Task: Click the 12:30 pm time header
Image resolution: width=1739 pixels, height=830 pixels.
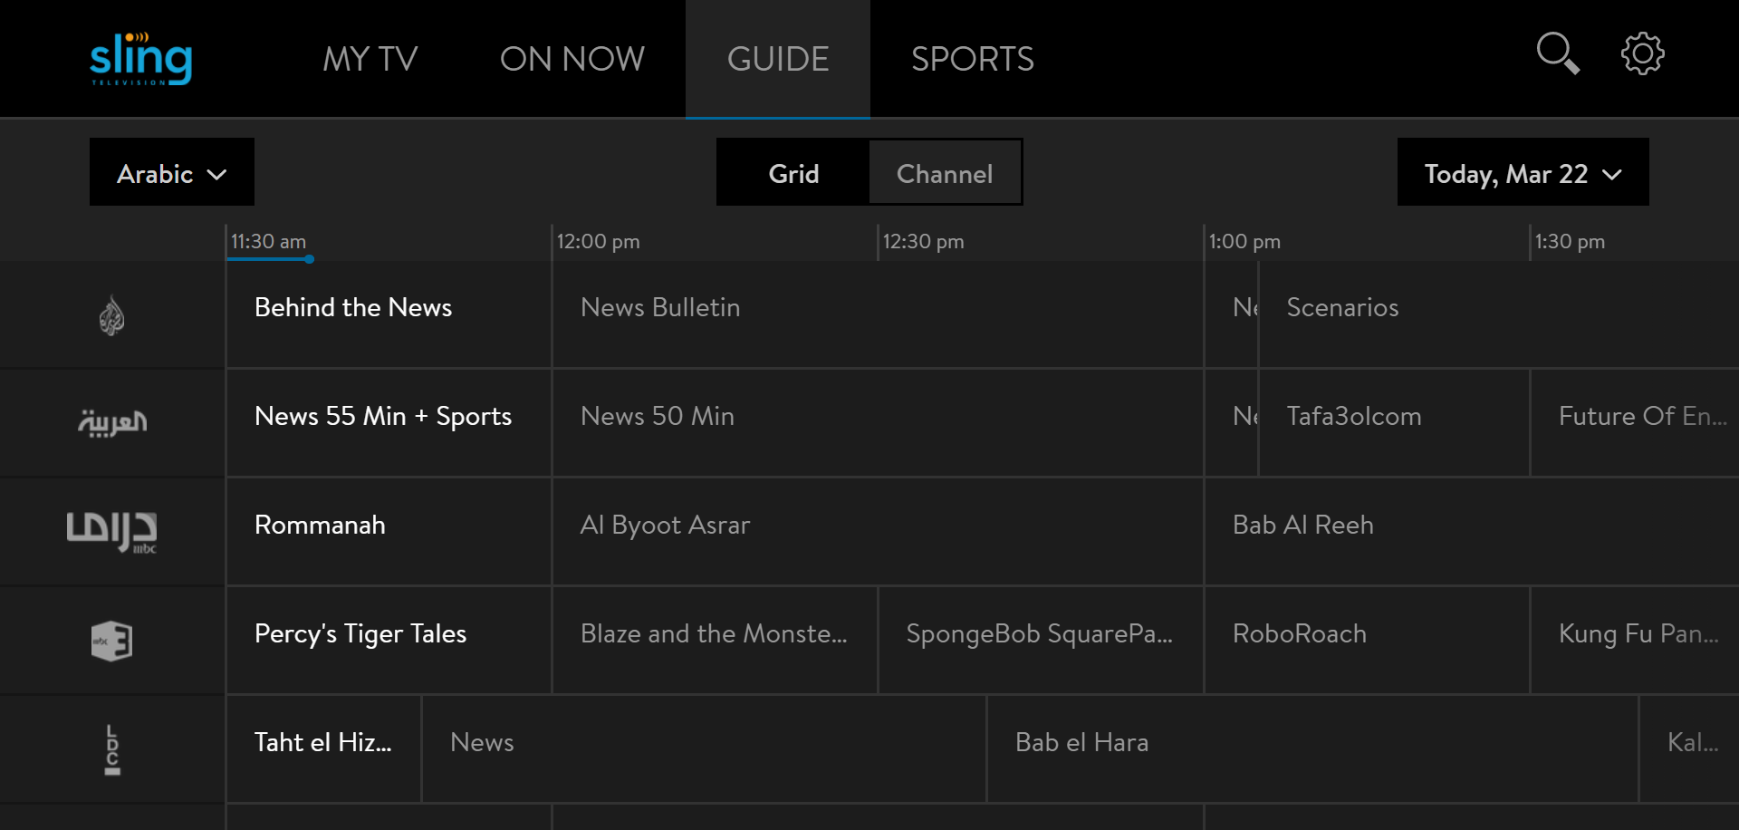Action: (923, 242)
